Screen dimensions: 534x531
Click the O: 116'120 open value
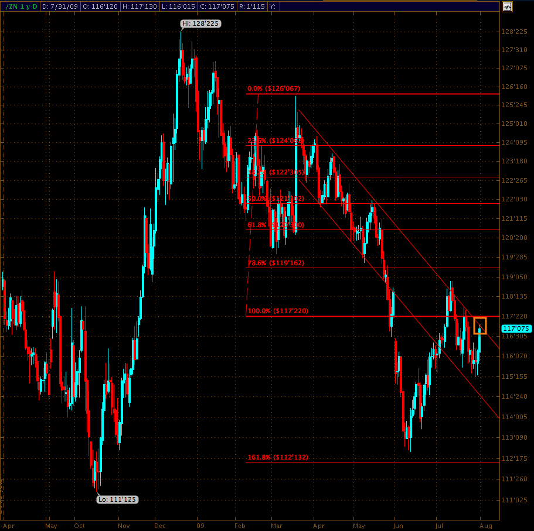pyautogui.click(x=100, y=6)
